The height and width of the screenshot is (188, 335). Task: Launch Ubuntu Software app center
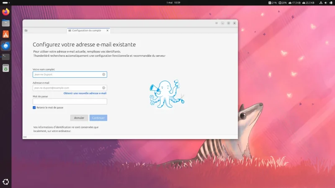pos(6,34)
